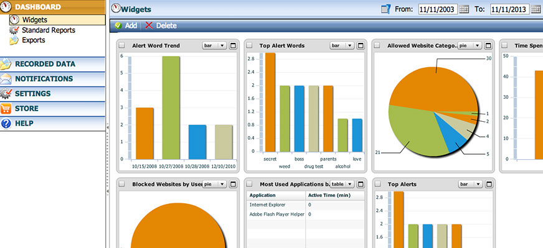
Task: Open the To date calendar picker
Action: pos(535,9)
